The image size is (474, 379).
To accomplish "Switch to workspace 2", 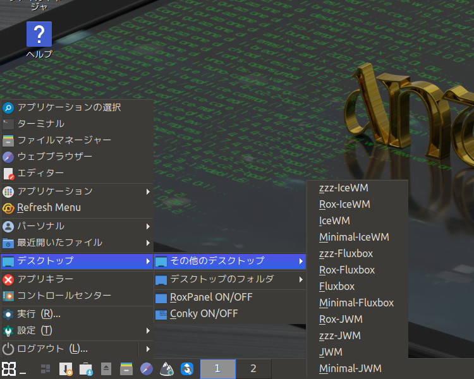I will pos(253,369).
